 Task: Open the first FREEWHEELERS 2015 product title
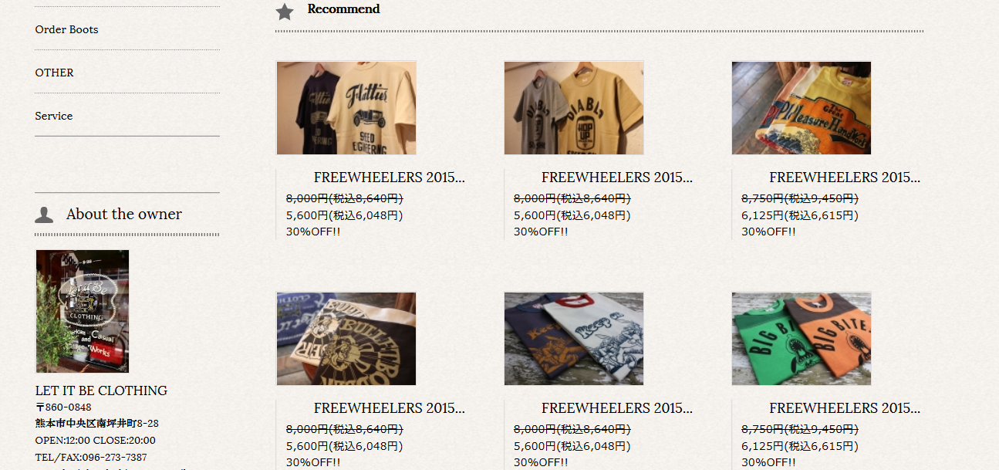coord(390,178)
